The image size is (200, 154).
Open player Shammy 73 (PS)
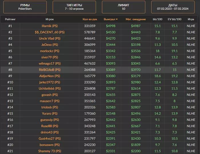(x=50, y=151)
